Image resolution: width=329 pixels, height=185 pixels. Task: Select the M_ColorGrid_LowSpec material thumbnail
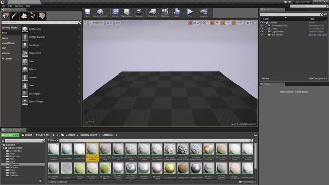tap(209, 150)
